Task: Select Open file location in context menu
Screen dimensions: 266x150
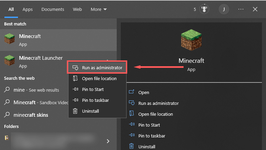Action: pyautogui.click(x=99, y=78)
